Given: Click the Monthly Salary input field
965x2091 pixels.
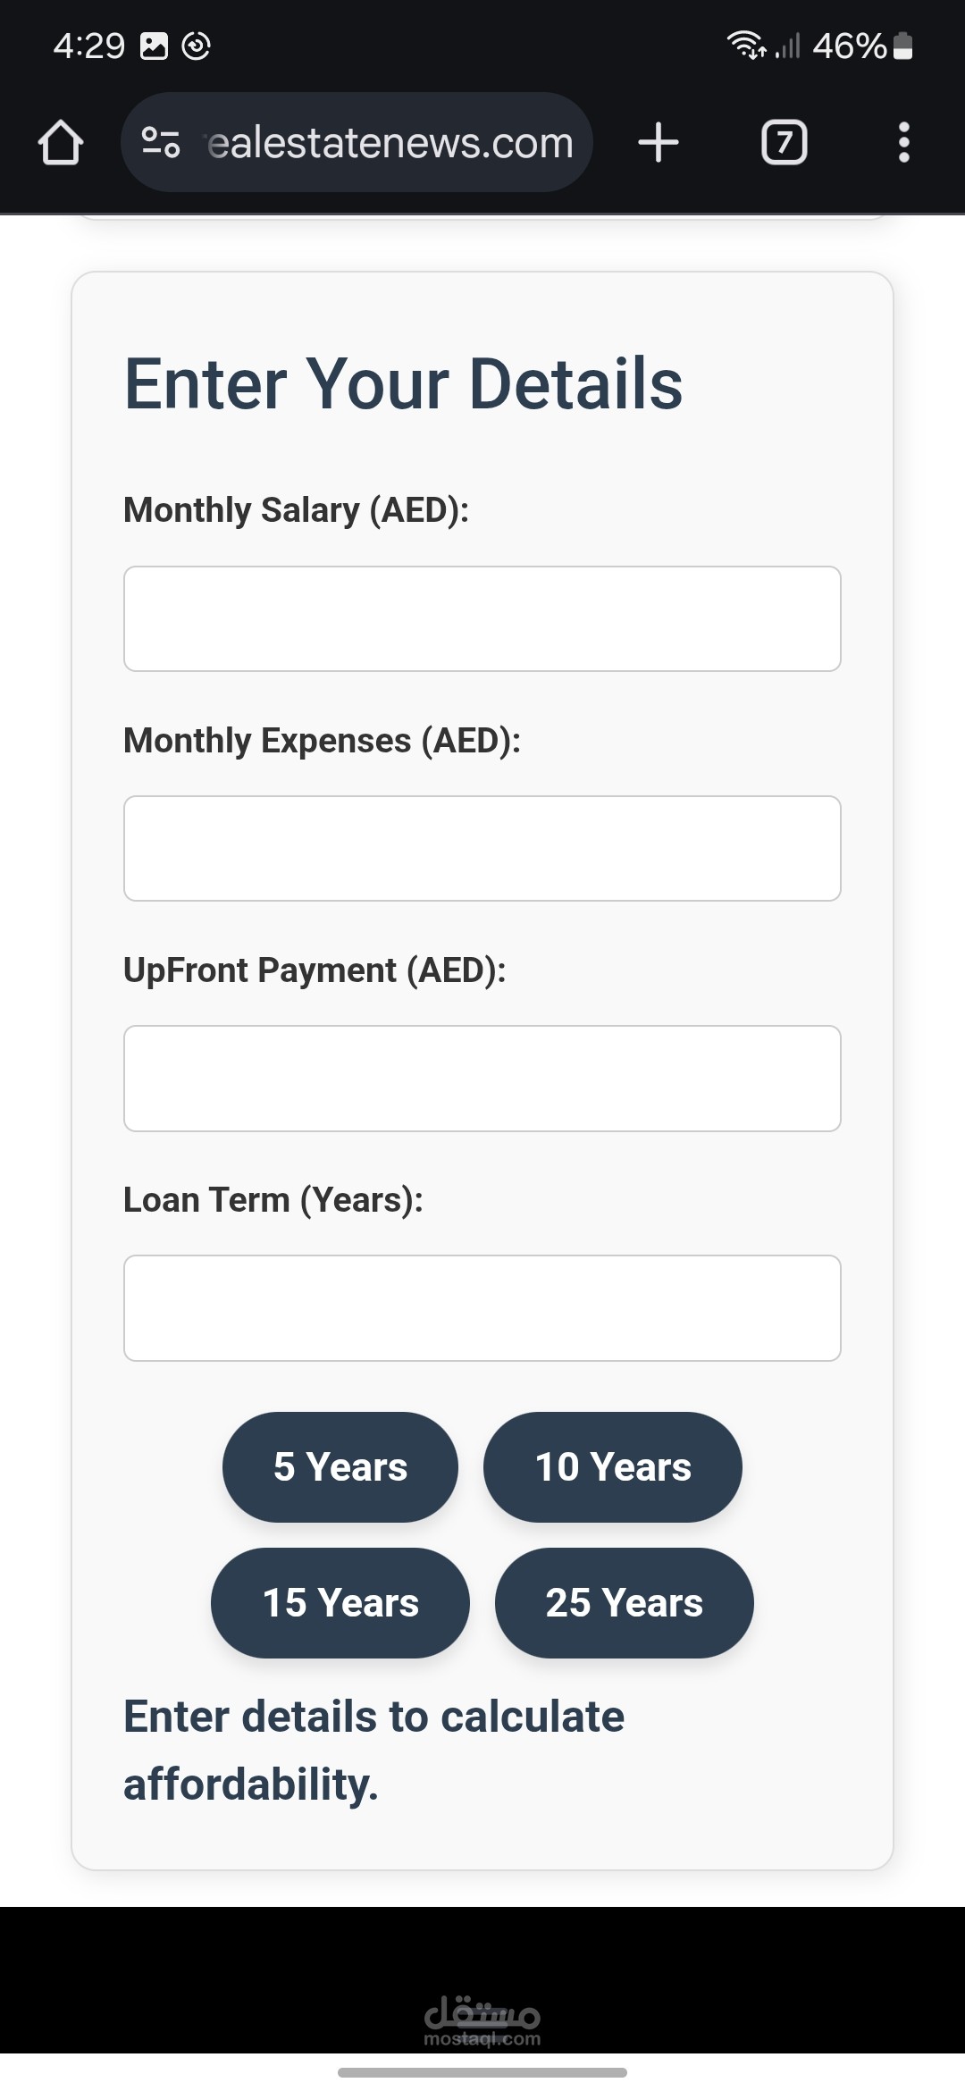Looking at the screenshot, I should 482,618.
